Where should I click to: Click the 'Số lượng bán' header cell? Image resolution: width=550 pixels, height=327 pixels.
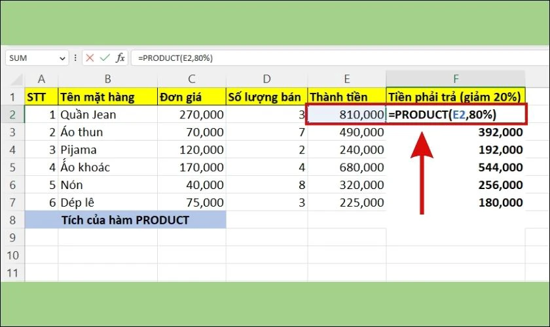pyautogui.click(x=266, y=97)
